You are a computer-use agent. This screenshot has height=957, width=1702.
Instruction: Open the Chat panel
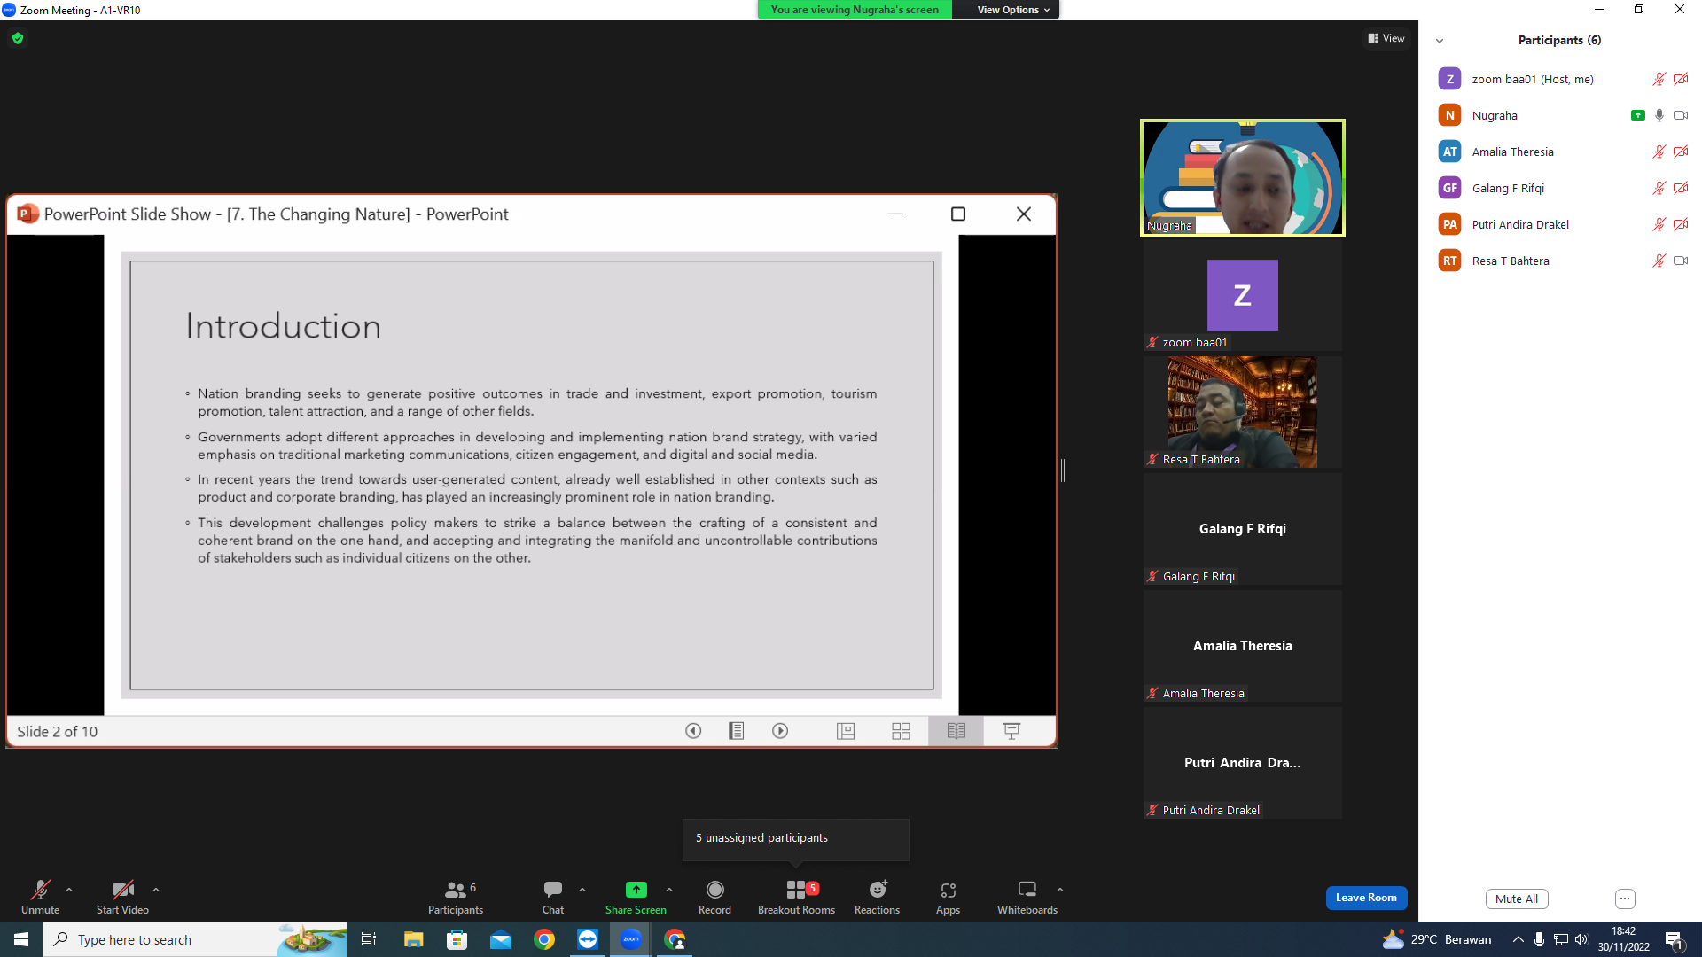pos(553,897)
